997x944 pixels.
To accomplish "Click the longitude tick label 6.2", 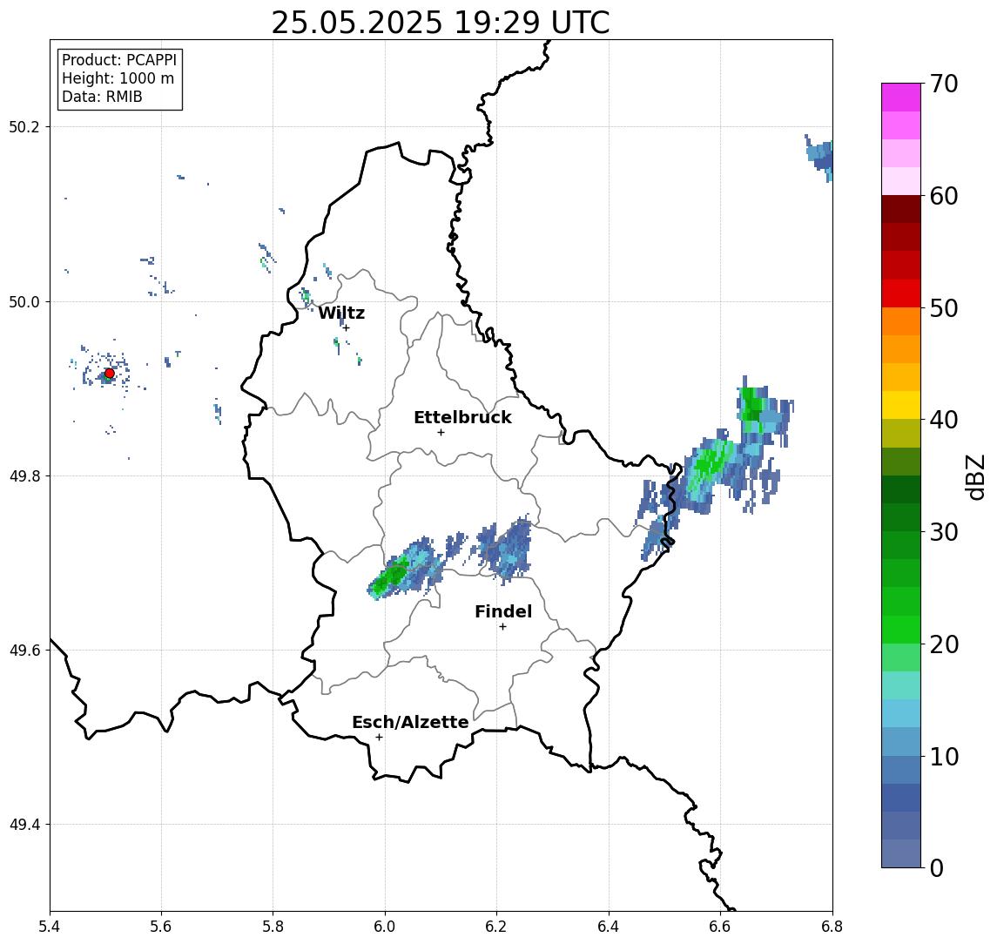I will pos(496,927).
